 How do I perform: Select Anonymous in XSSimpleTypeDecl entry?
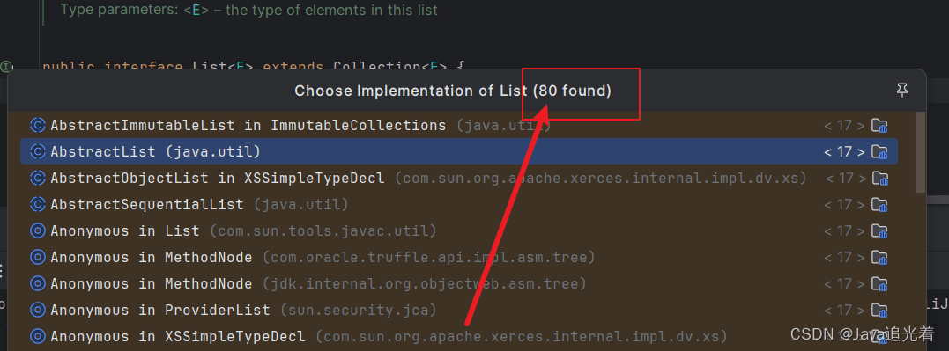point(459,336)
